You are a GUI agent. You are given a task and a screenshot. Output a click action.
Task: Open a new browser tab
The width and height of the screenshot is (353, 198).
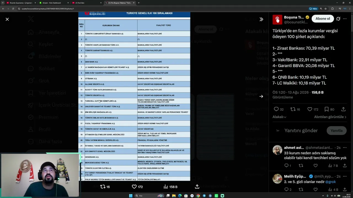point(138,3)
